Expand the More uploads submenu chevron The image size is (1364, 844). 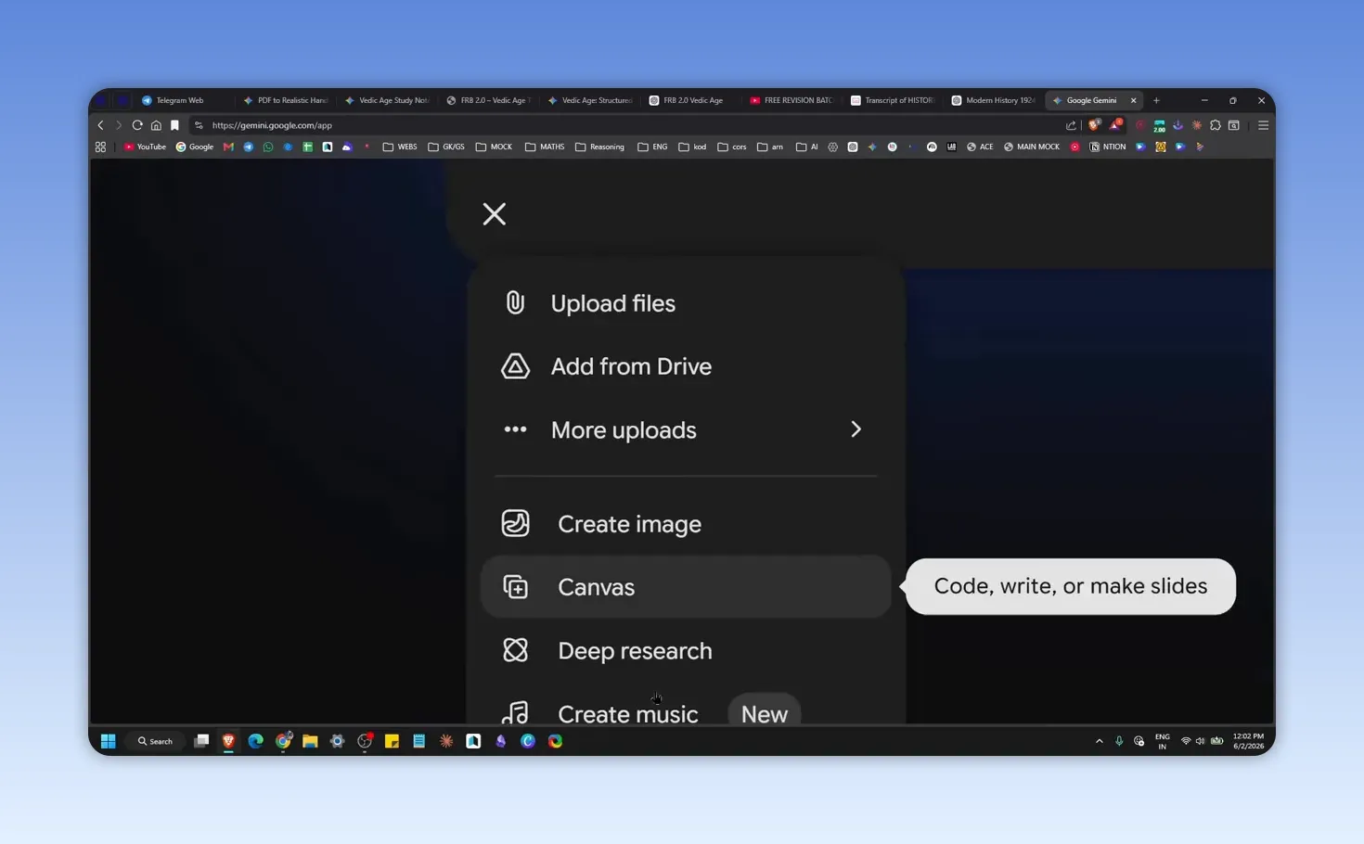pos(856,429)
